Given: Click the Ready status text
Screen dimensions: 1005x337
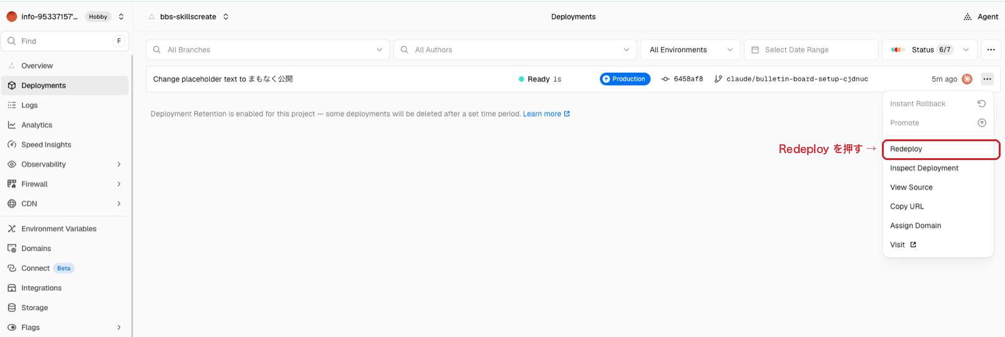Looking at the screenshot, I should pos(538,79).
